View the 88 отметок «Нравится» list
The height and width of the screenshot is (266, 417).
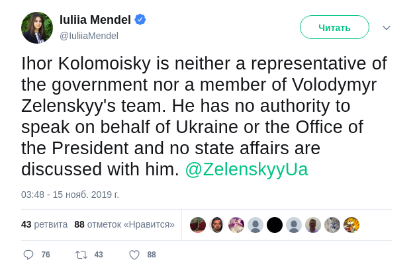point(124,224)
